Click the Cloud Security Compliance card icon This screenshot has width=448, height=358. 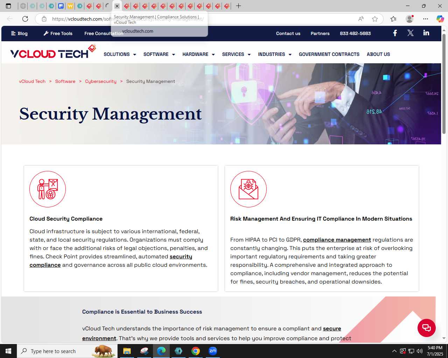(48, 189)
